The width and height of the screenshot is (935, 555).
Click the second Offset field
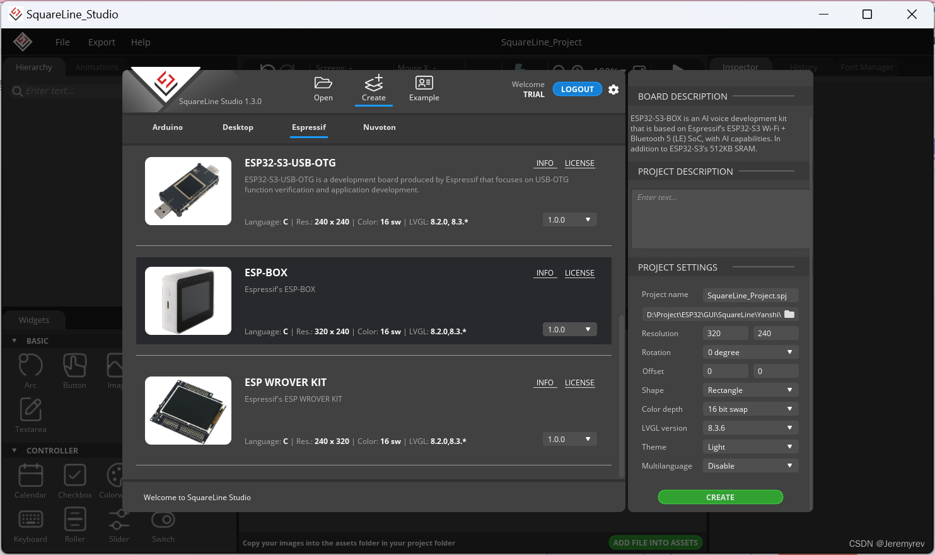[775, 371]
